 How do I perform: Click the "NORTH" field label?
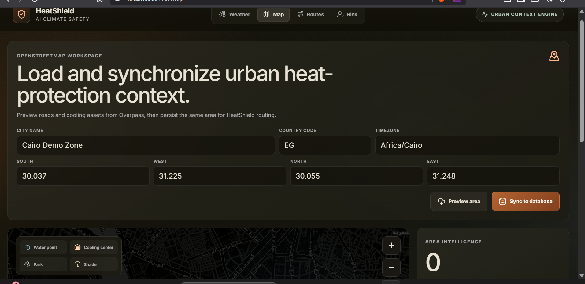tap(298, 161)
